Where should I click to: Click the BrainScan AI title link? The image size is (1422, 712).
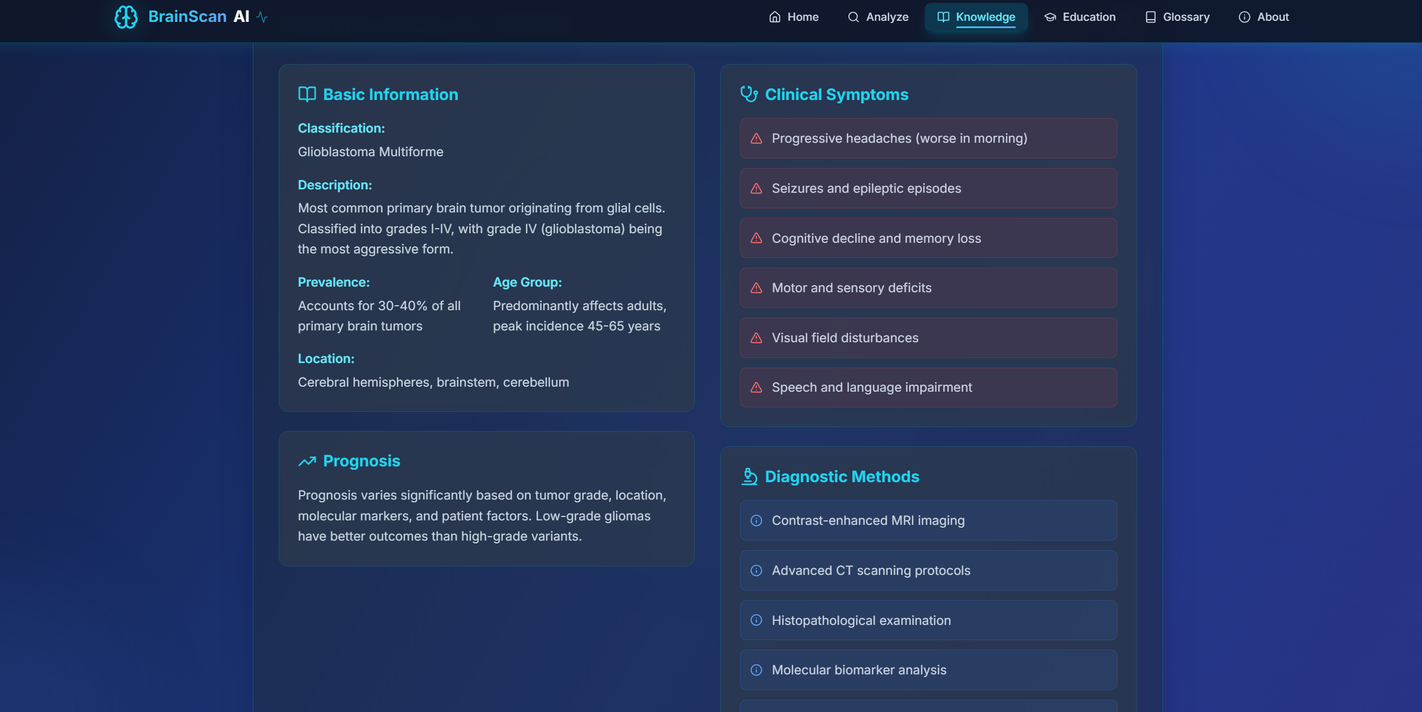pyautogui.click(x=198, y=17)
